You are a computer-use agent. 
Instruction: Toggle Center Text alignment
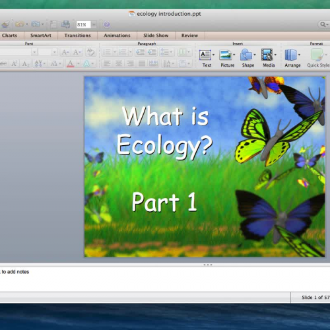pos(119,63)
